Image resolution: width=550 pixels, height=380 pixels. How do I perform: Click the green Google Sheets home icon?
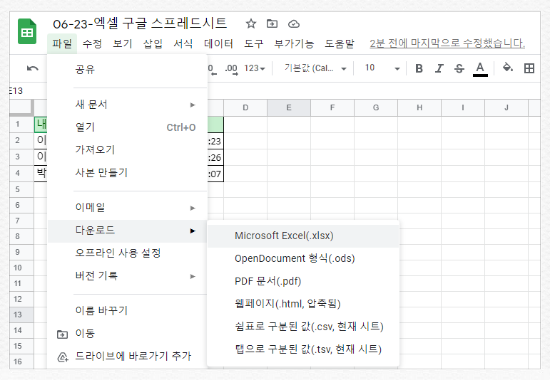click(x=27, y=31)
